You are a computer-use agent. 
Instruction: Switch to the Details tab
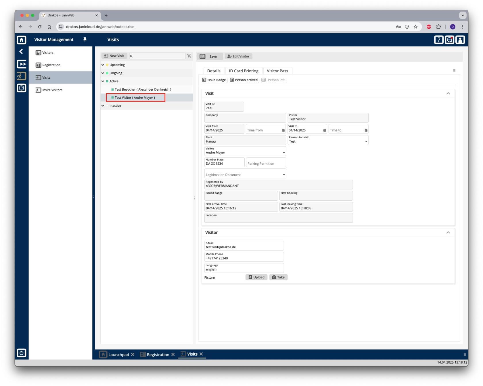[214, 71]
